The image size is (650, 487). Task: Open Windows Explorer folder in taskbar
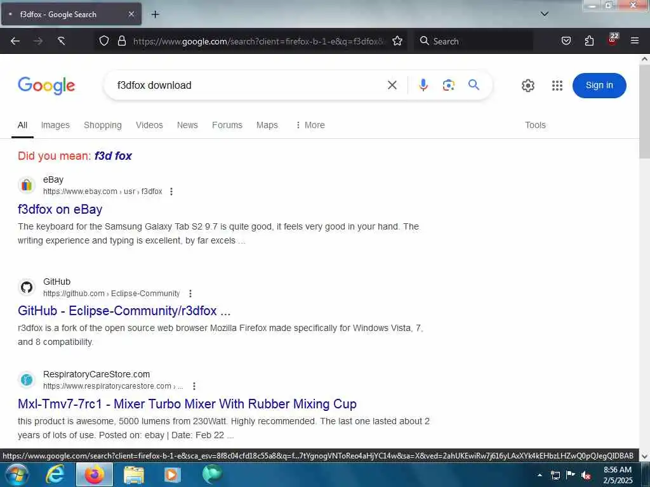tap(133, 474)
